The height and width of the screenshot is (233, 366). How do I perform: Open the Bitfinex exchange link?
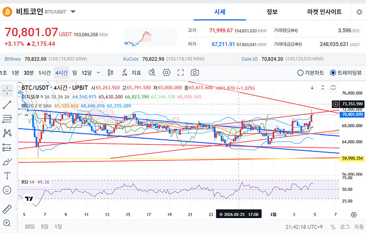click(x=13, y=59)
